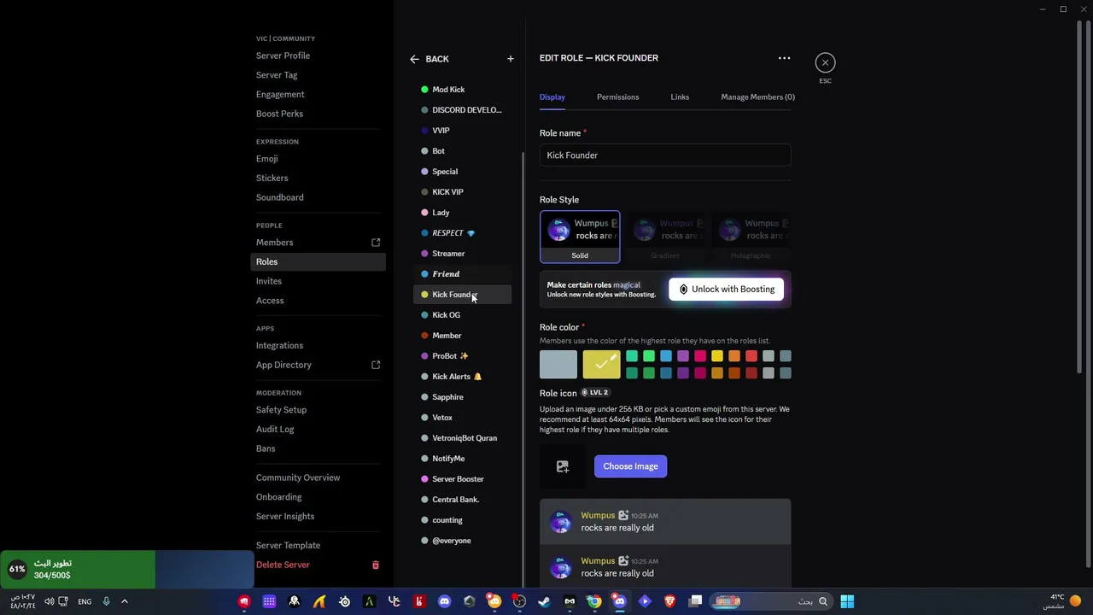Open the custom yellow color picker swatch

(x=601, y=365)
